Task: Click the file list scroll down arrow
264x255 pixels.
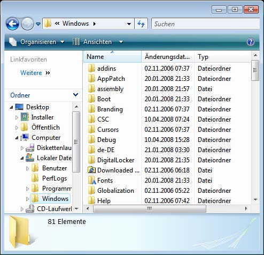Action: click(x=255, y=200)
